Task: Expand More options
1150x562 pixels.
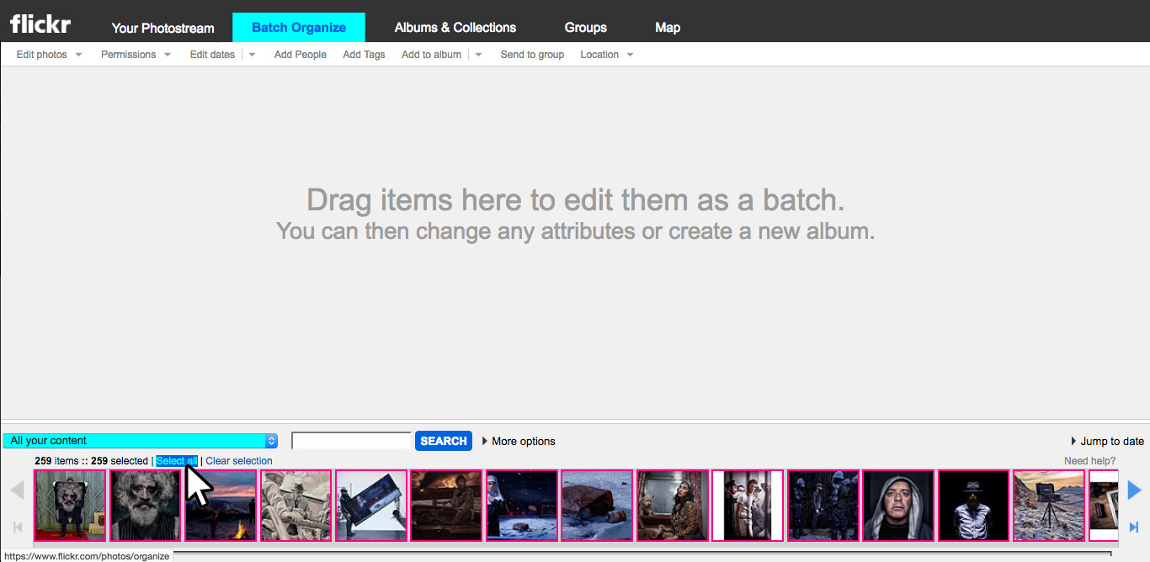Action: point(519,441)
